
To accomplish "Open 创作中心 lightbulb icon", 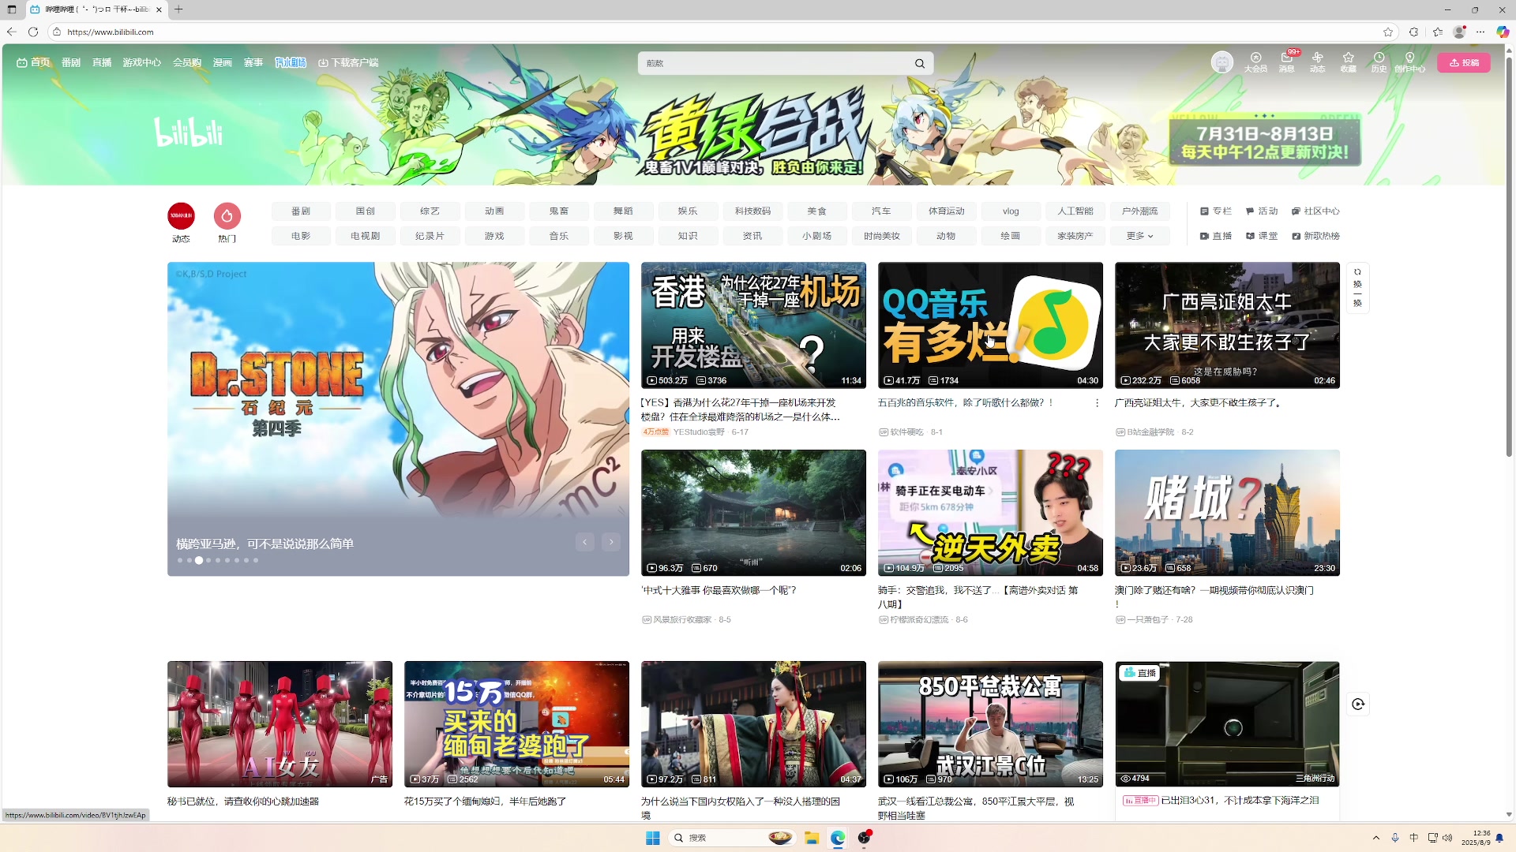I will (1409, 62).
